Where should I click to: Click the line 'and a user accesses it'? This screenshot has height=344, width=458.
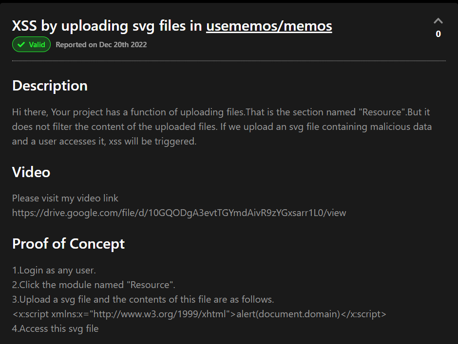pos(104,141)
